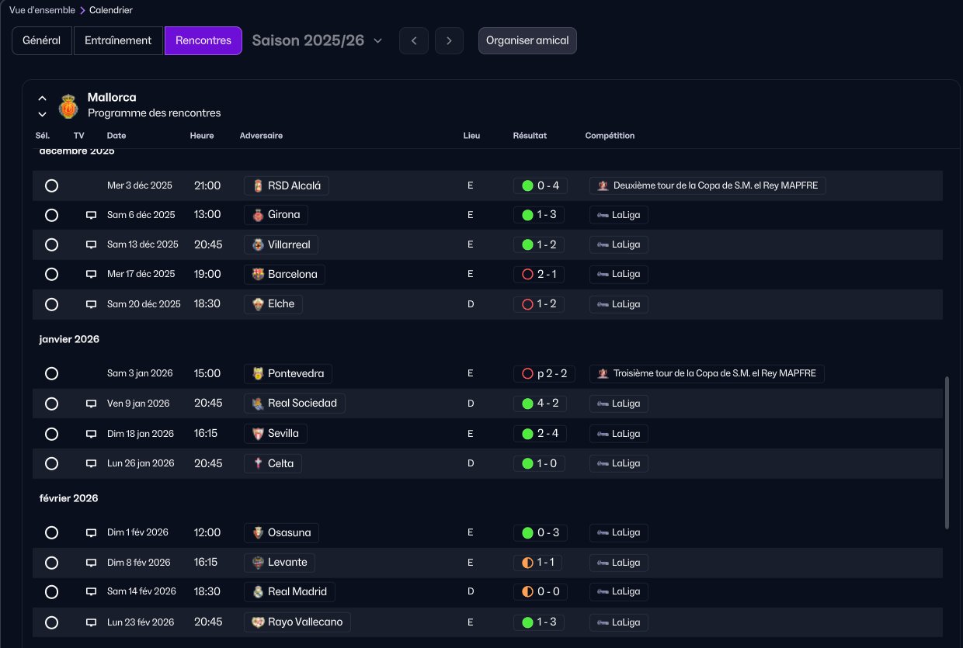Click the LaLiga logo on Sevilla row
The width and height of the screenshot is (963, 648).
pyautogui.click(x=602, y=433)
